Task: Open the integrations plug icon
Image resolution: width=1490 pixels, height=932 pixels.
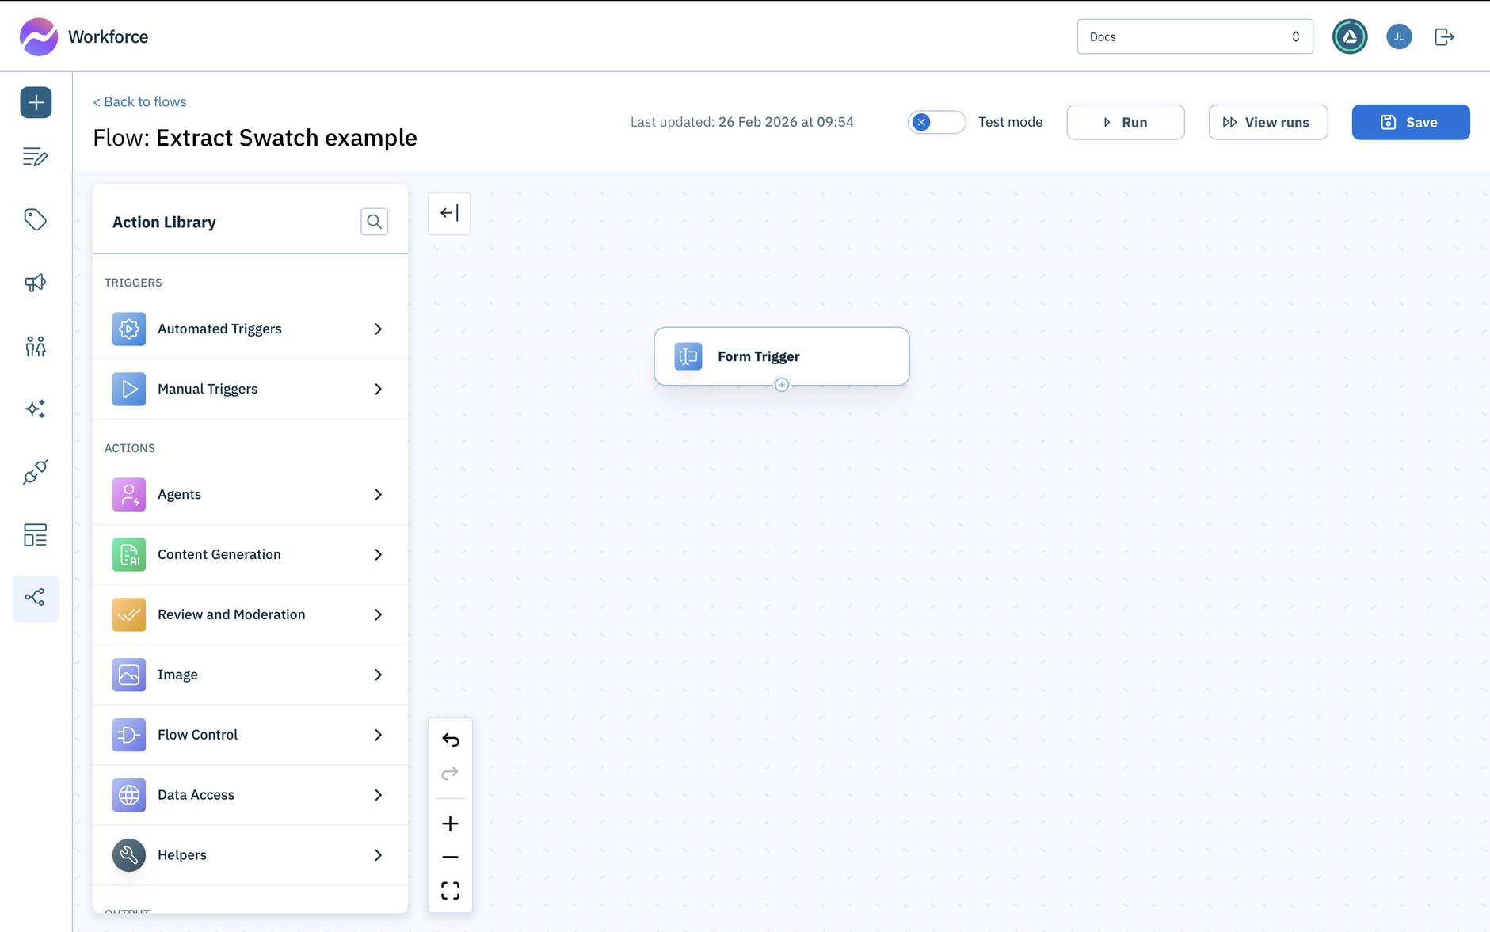Action: click(36, 472)
